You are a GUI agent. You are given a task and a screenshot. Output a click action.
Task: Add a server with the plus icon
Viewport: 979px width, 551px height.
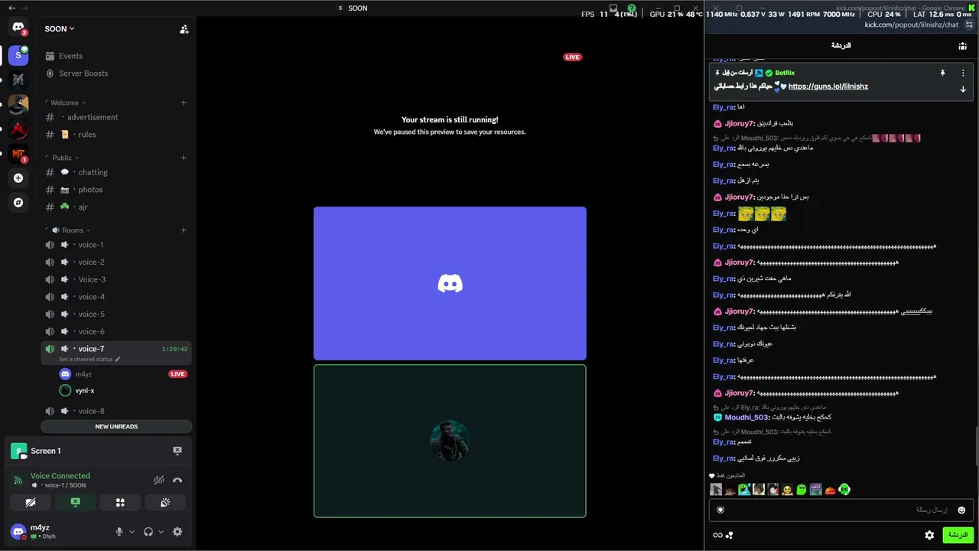point(18,178)
